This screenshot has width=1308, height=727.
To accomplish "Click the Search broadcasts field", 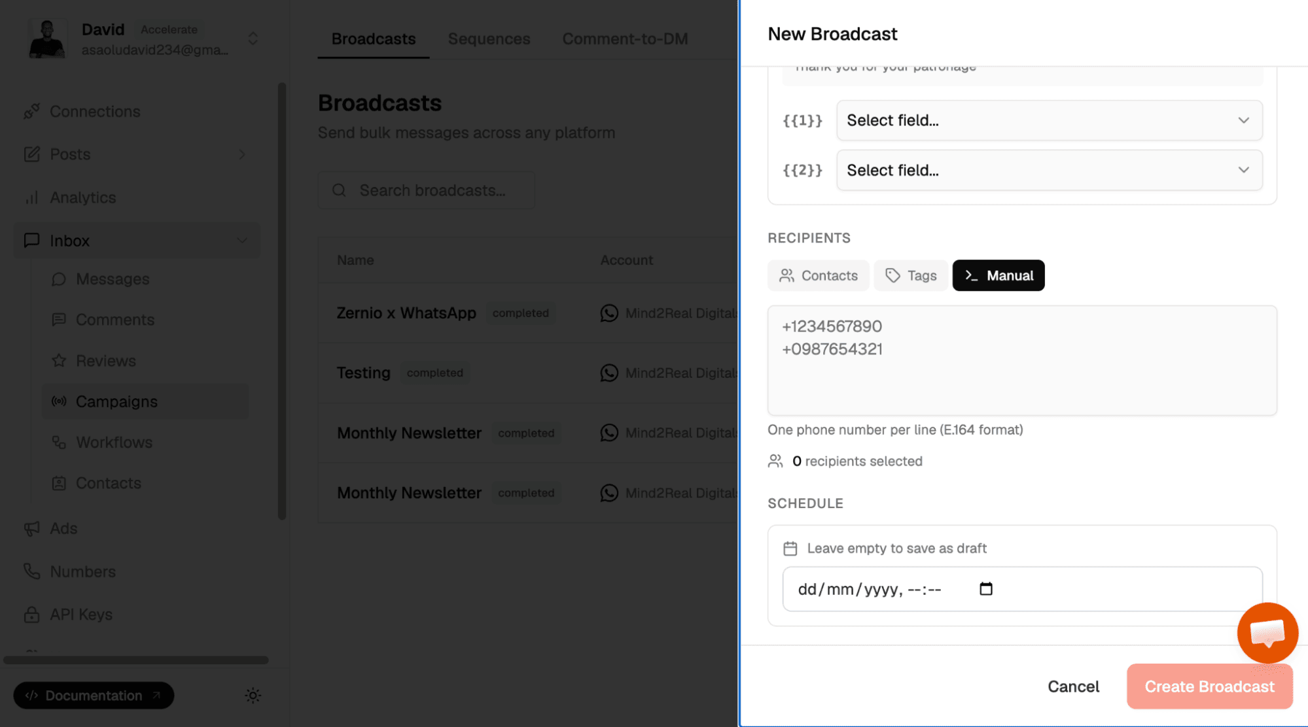I will [x=427, y=190].
